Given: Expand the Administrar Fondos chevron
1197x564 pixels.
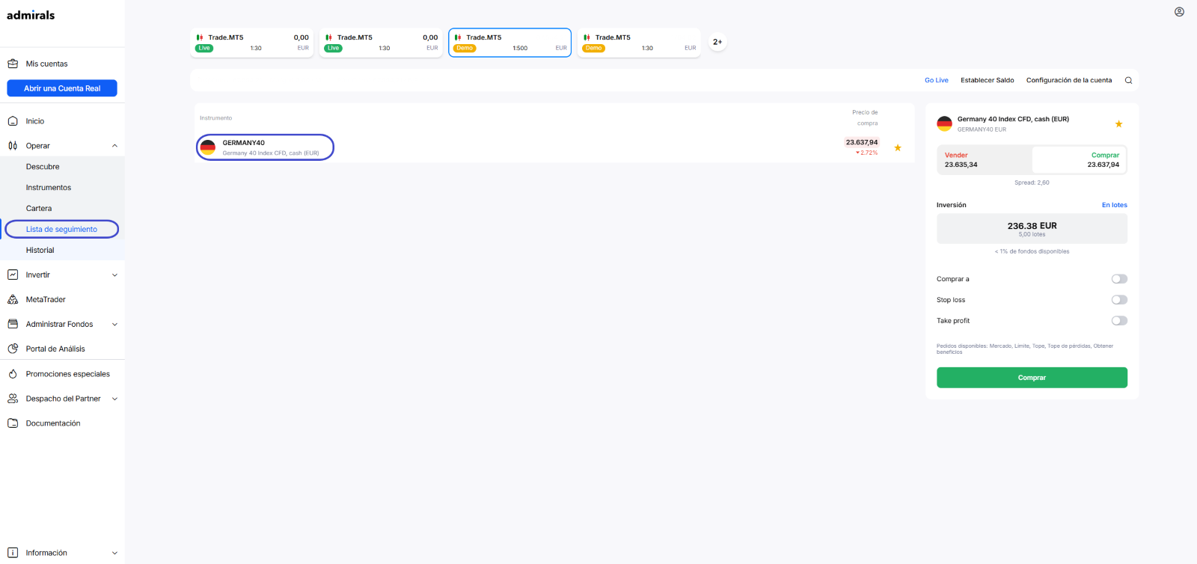Looking at the screenshot, I should (114, 325).
